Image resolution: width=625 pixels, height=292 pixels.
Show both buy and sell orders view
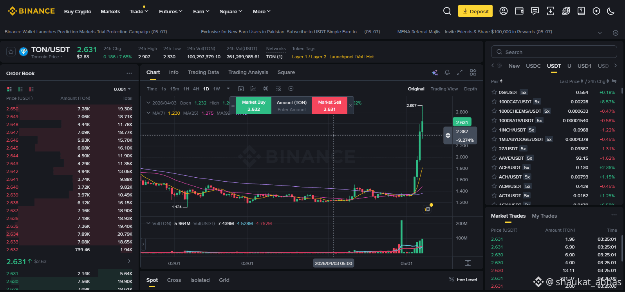click(x=9, y=89)
